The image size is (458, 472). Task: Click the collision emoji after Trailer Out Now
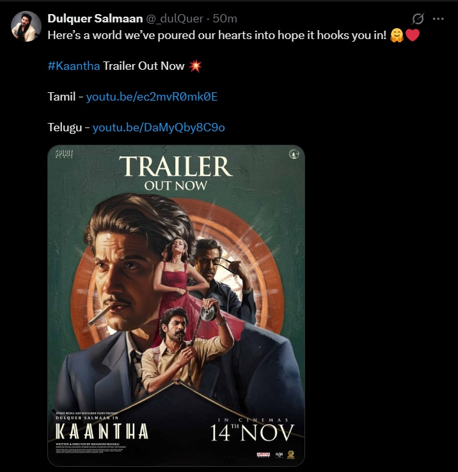coord(194,66)
